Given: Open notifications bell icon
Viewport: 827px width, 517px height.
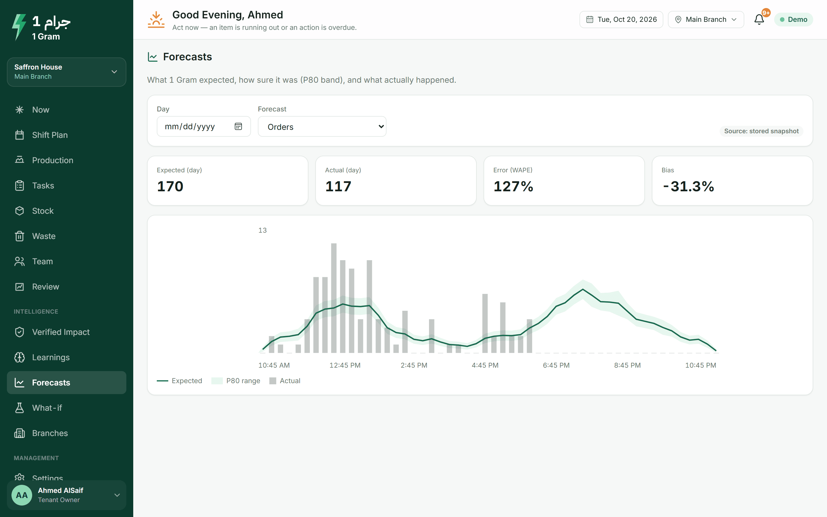Looking at the screenshot, I should point(759,20).
